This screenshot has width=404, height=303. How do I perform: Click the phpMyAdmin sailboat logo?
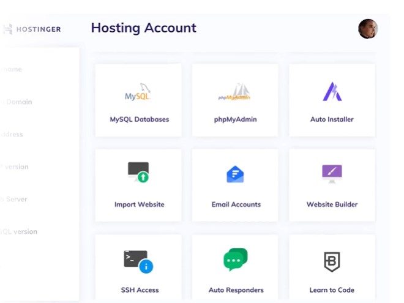(234, 92)
